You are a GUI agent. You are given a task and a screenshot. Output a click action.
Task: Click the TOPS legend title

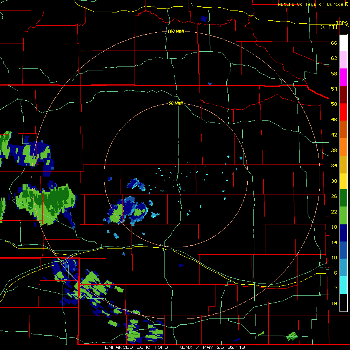tap(342, 23)
